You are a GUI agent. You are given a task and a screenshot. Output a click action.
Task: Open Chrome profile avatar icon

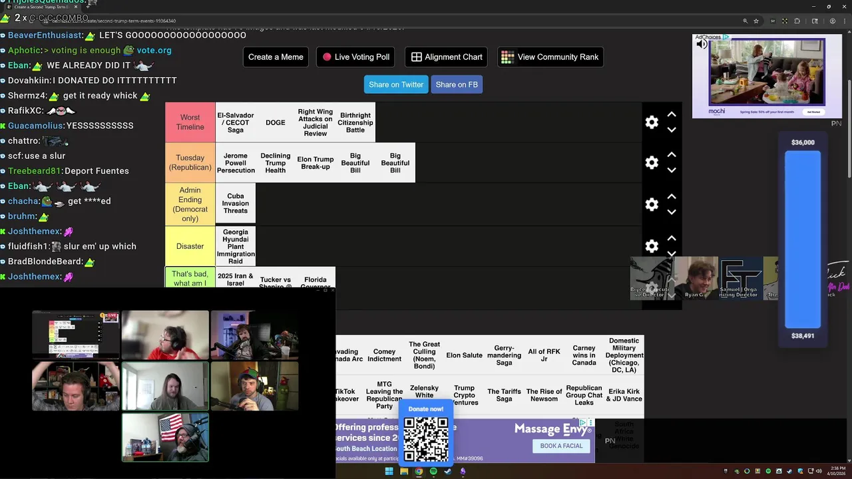point(832,21)
